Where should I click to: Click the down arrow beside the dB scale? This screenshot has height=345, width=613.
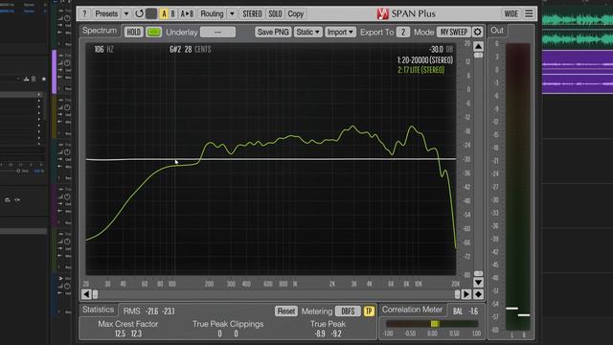point(478,283)
